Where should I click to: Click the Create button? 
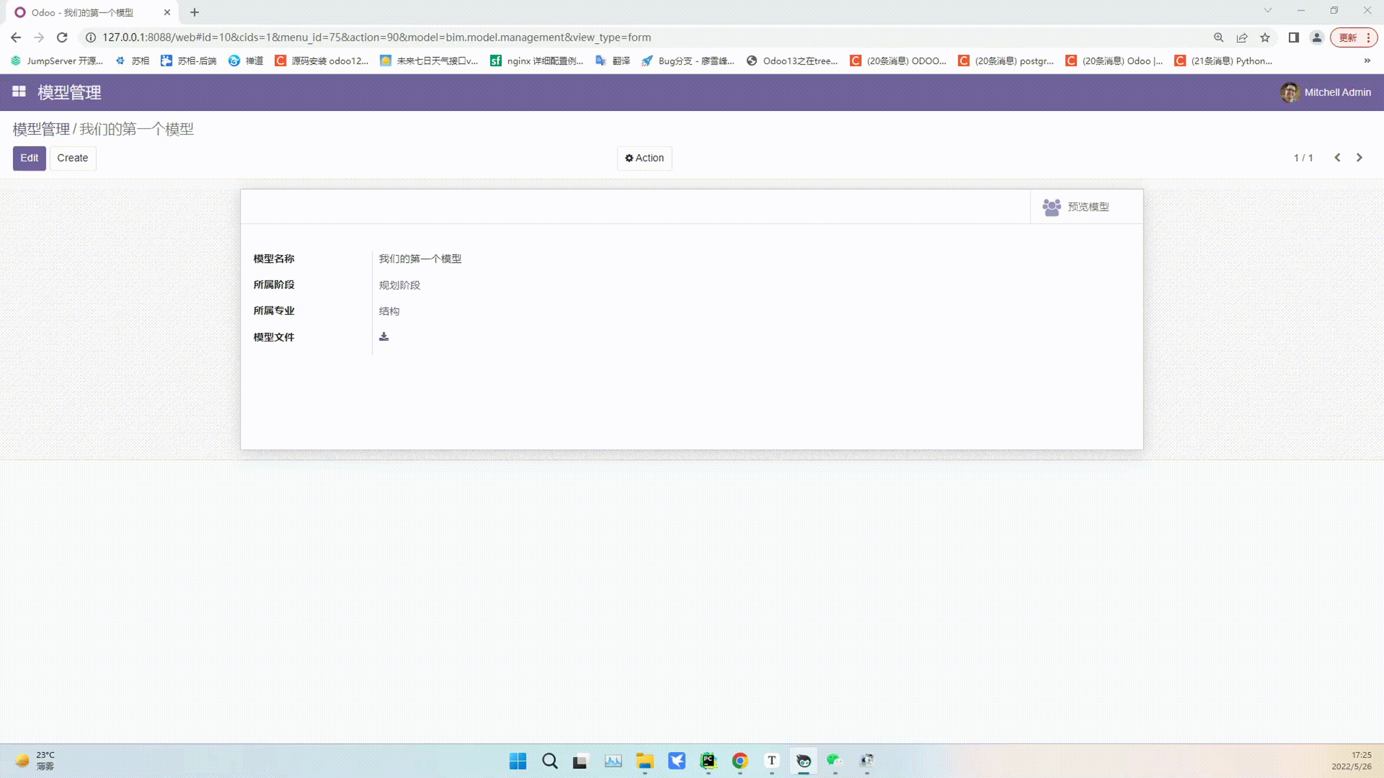coord(72,158)
